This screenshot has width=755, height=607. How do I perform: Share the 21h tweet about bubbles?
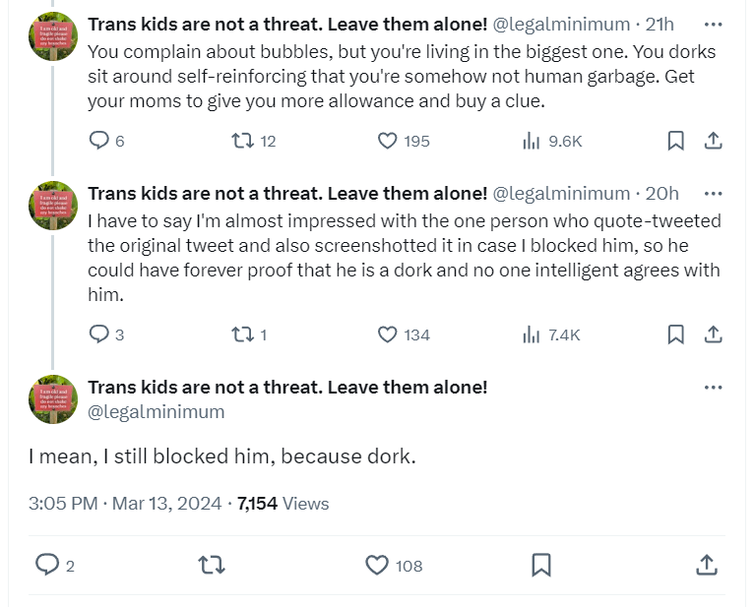pyautogui.click(x=714, y=141)
